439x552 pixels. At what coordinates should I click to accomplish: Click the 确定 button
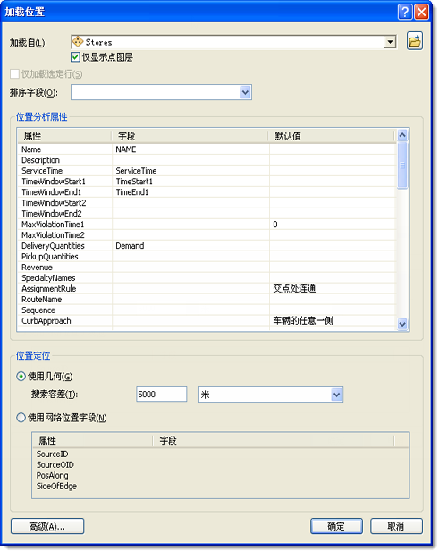tap(336, 526)
